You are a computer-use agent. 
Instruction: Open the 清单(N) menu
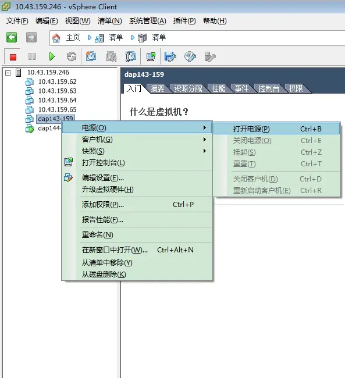click(x=110, y=21)
